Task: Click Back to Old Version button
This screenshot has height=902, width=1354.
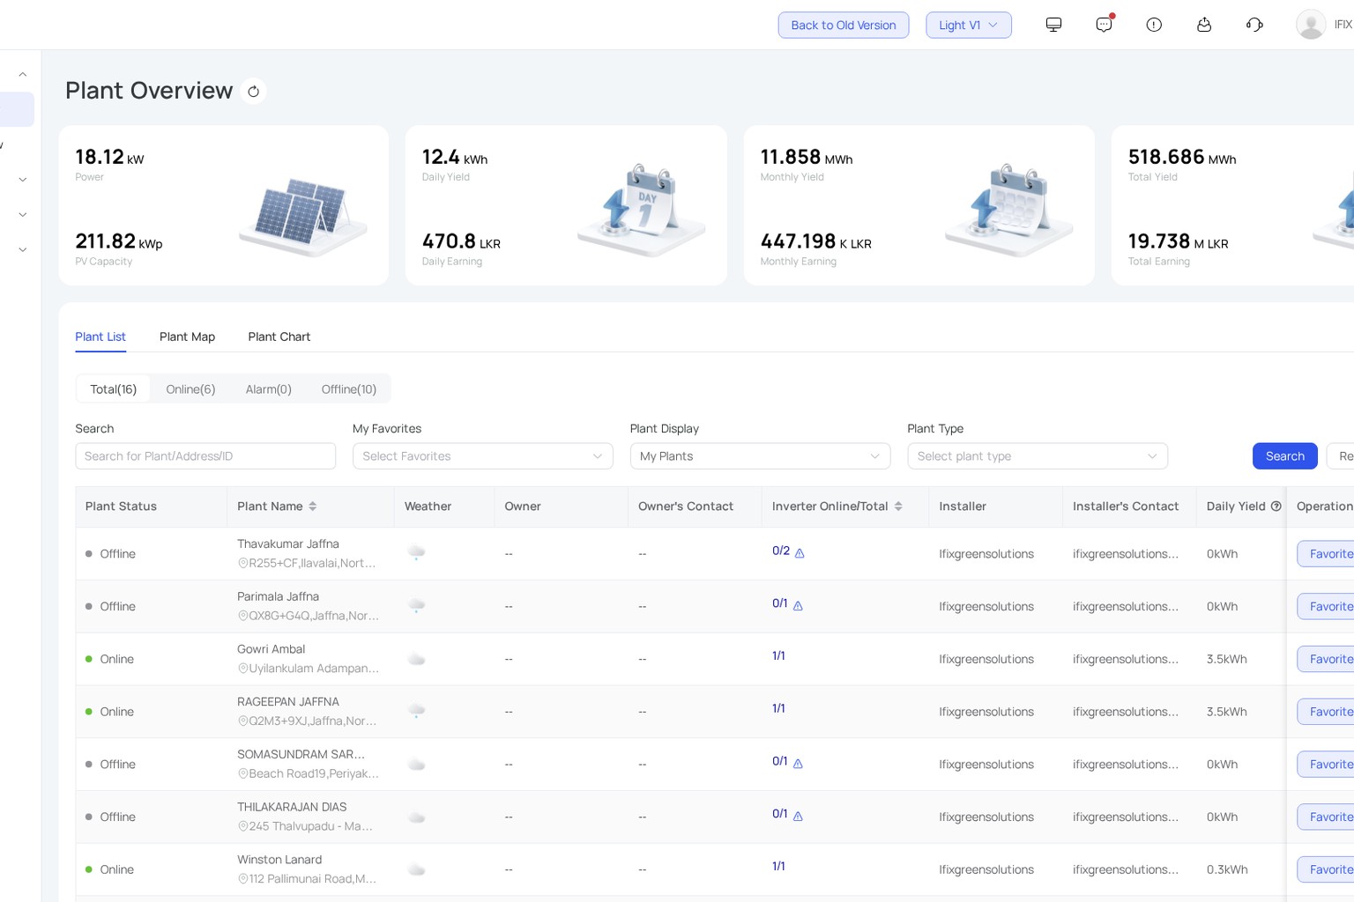Action: (x=844, y=25)
